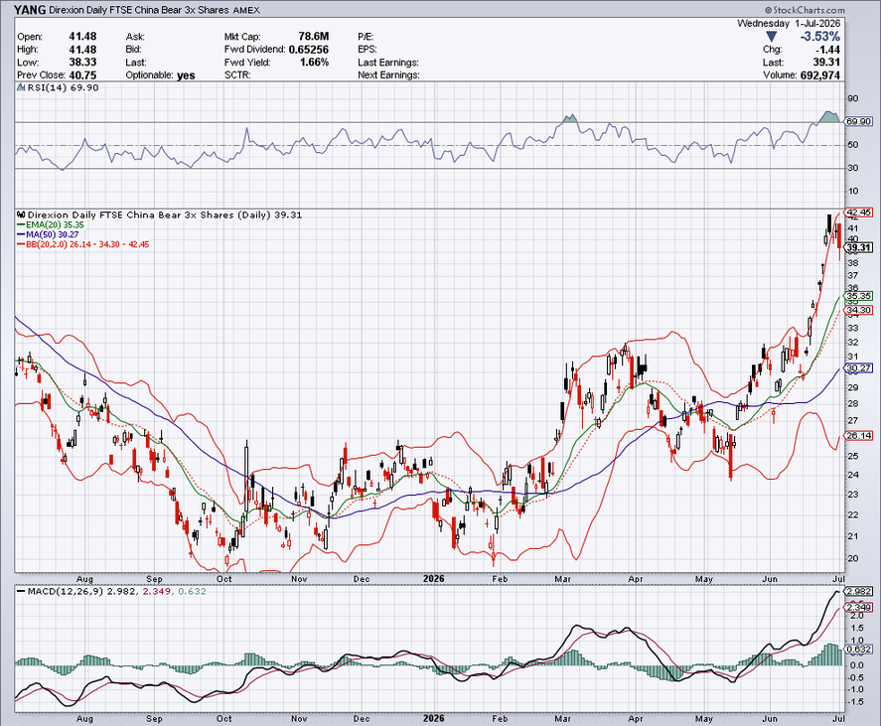Click the Fwd Dividend 0.65256 value
Image resolution: width=881 pixels, height=726 pixels.
point(309,50)
